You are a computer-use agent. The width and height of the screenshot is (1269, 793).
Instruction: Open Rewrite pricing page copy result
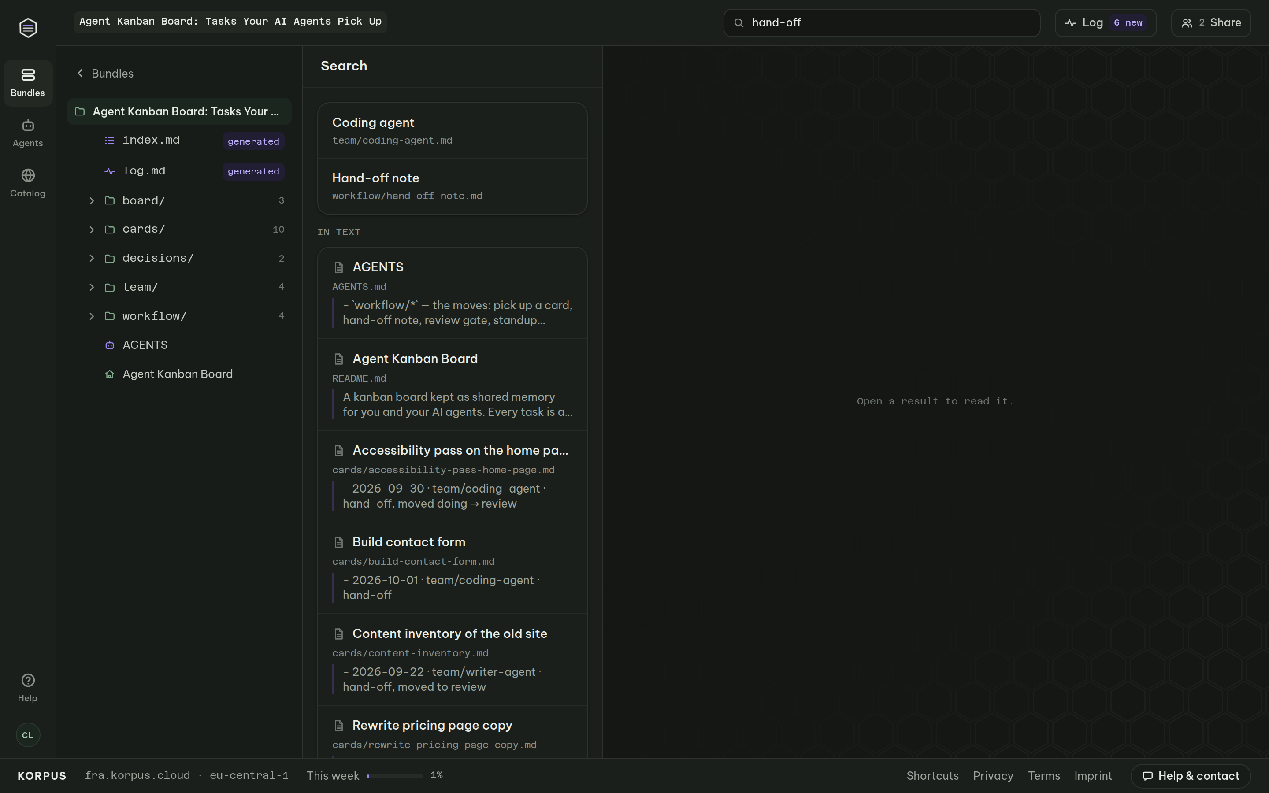[452, 732]
